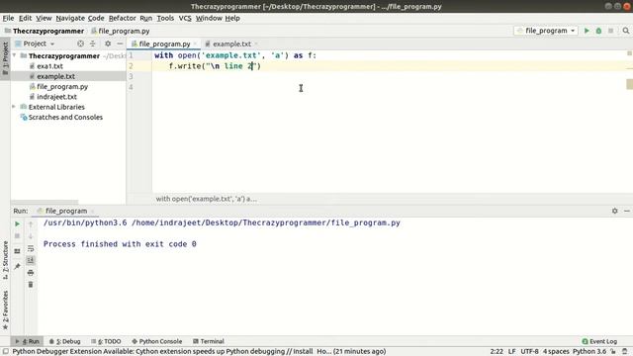Viewport: 633px width, 356px height.
Task: Open the VCS menu
Action: tap(185, 18)
